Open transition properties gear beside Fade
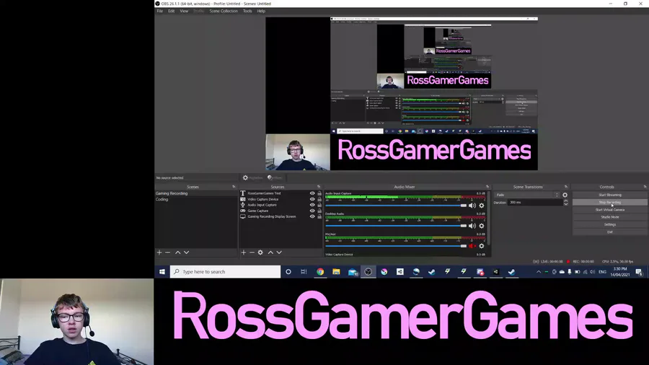This screenshot has width=649, height=365. (x=565, y=195)
